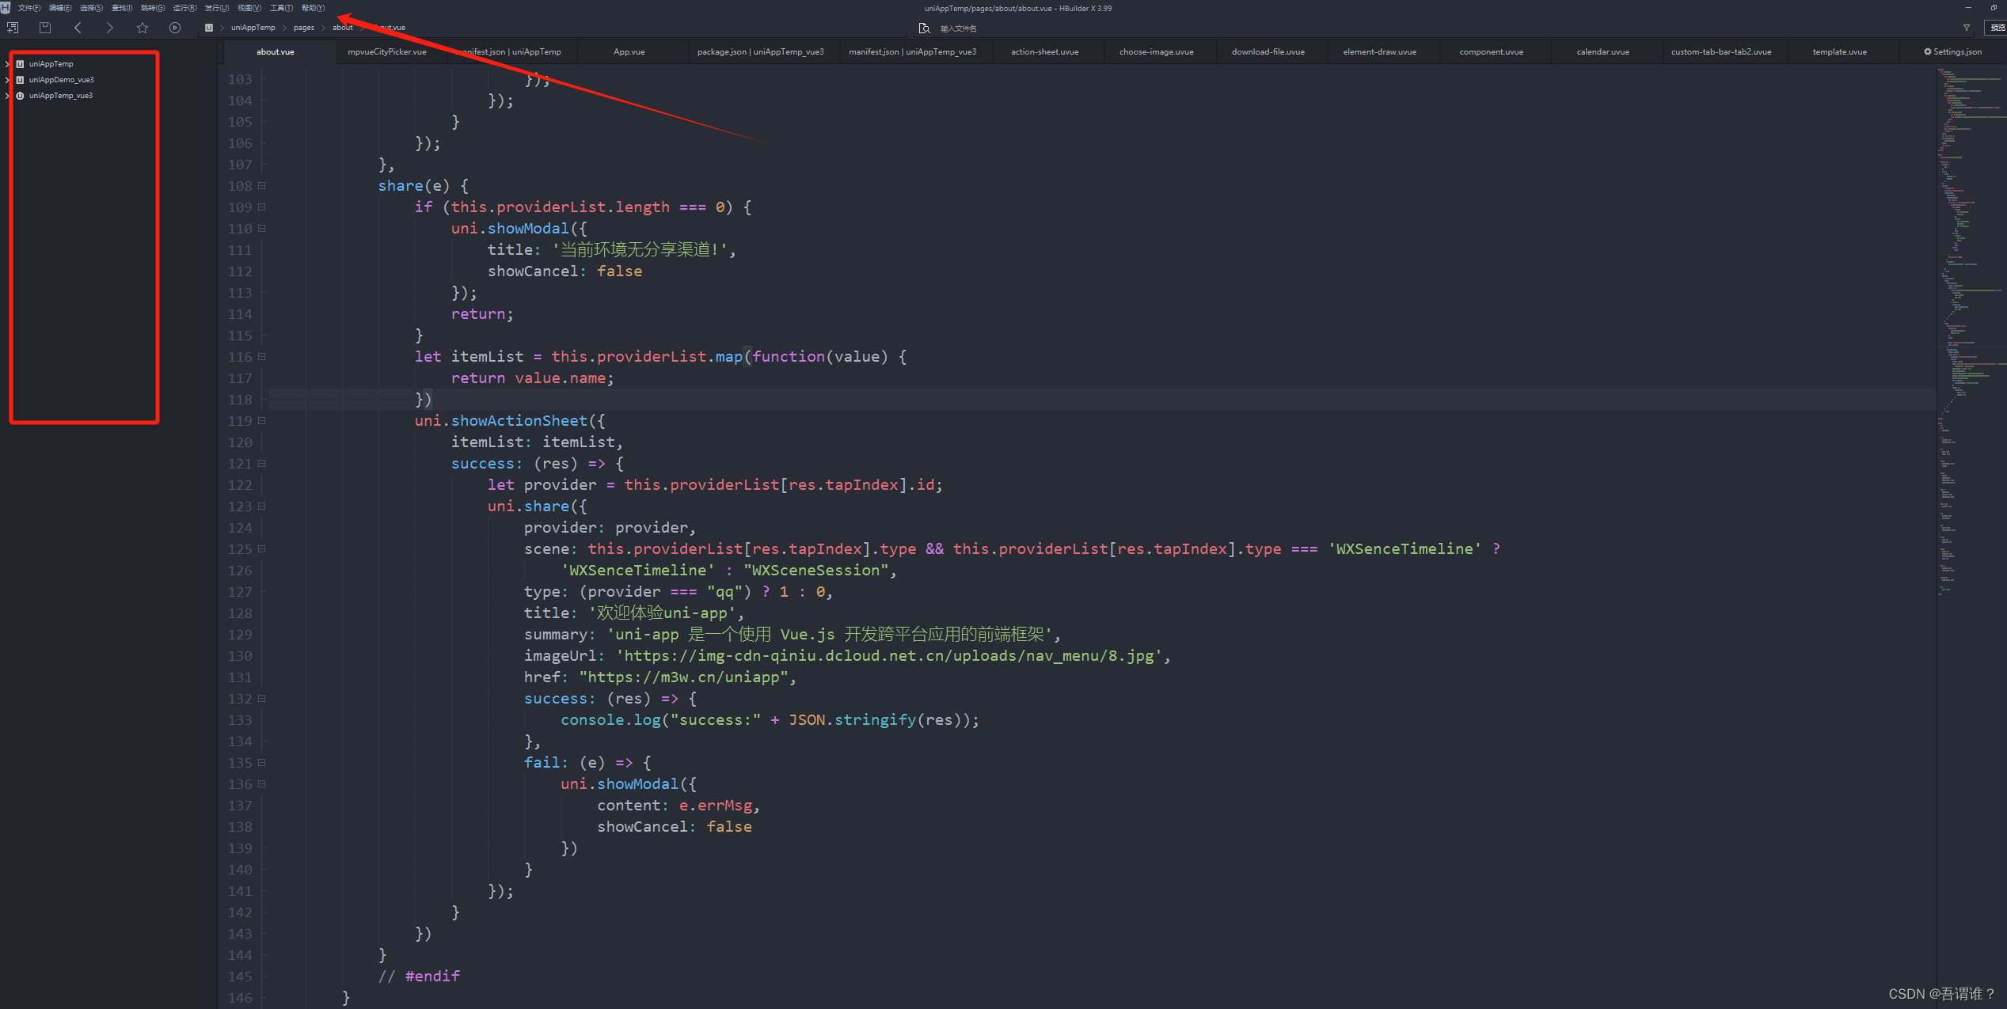Go back with the left arrow icon
2007x1009 pixels.
78,28
